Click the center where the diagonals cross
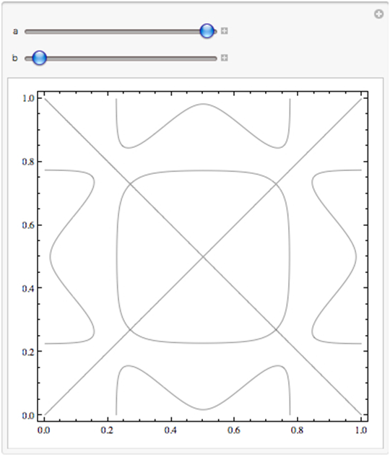This screenshot has width=390, height=457. tap(203, 257)
